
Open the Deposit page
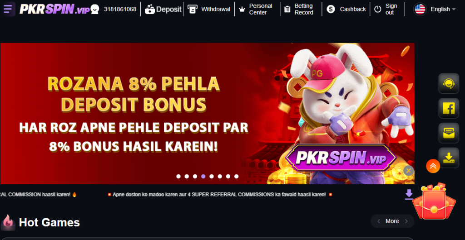coord(163,9)
